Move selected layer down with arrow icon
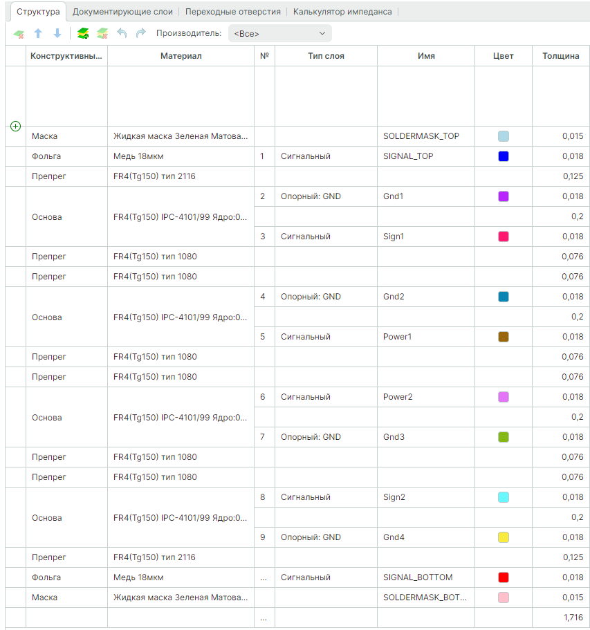The height and width of the screenshot is (630, 590). click(x=57, y=33)
